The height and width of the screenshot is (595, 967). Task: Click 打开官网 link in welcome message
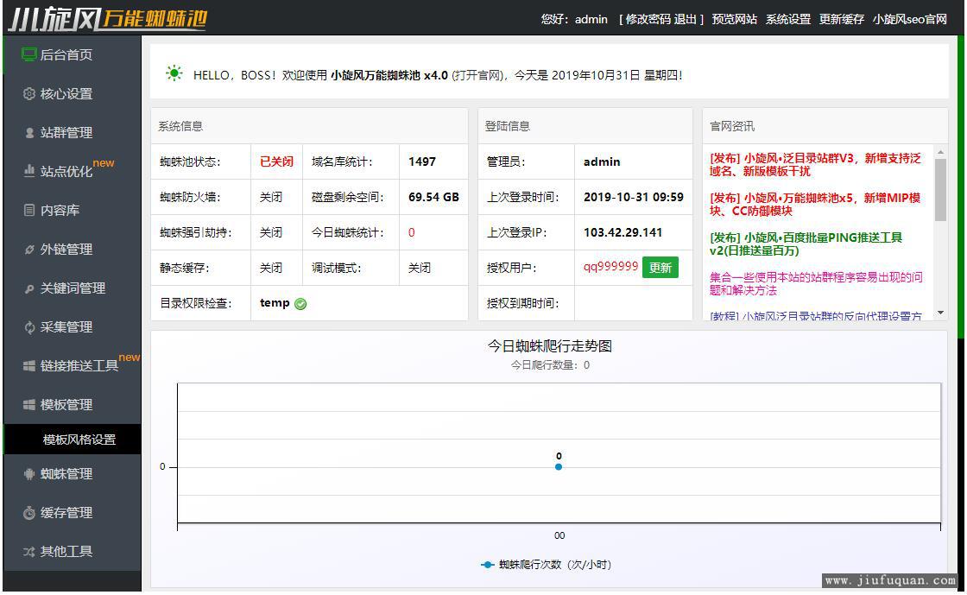pos(478,75)
